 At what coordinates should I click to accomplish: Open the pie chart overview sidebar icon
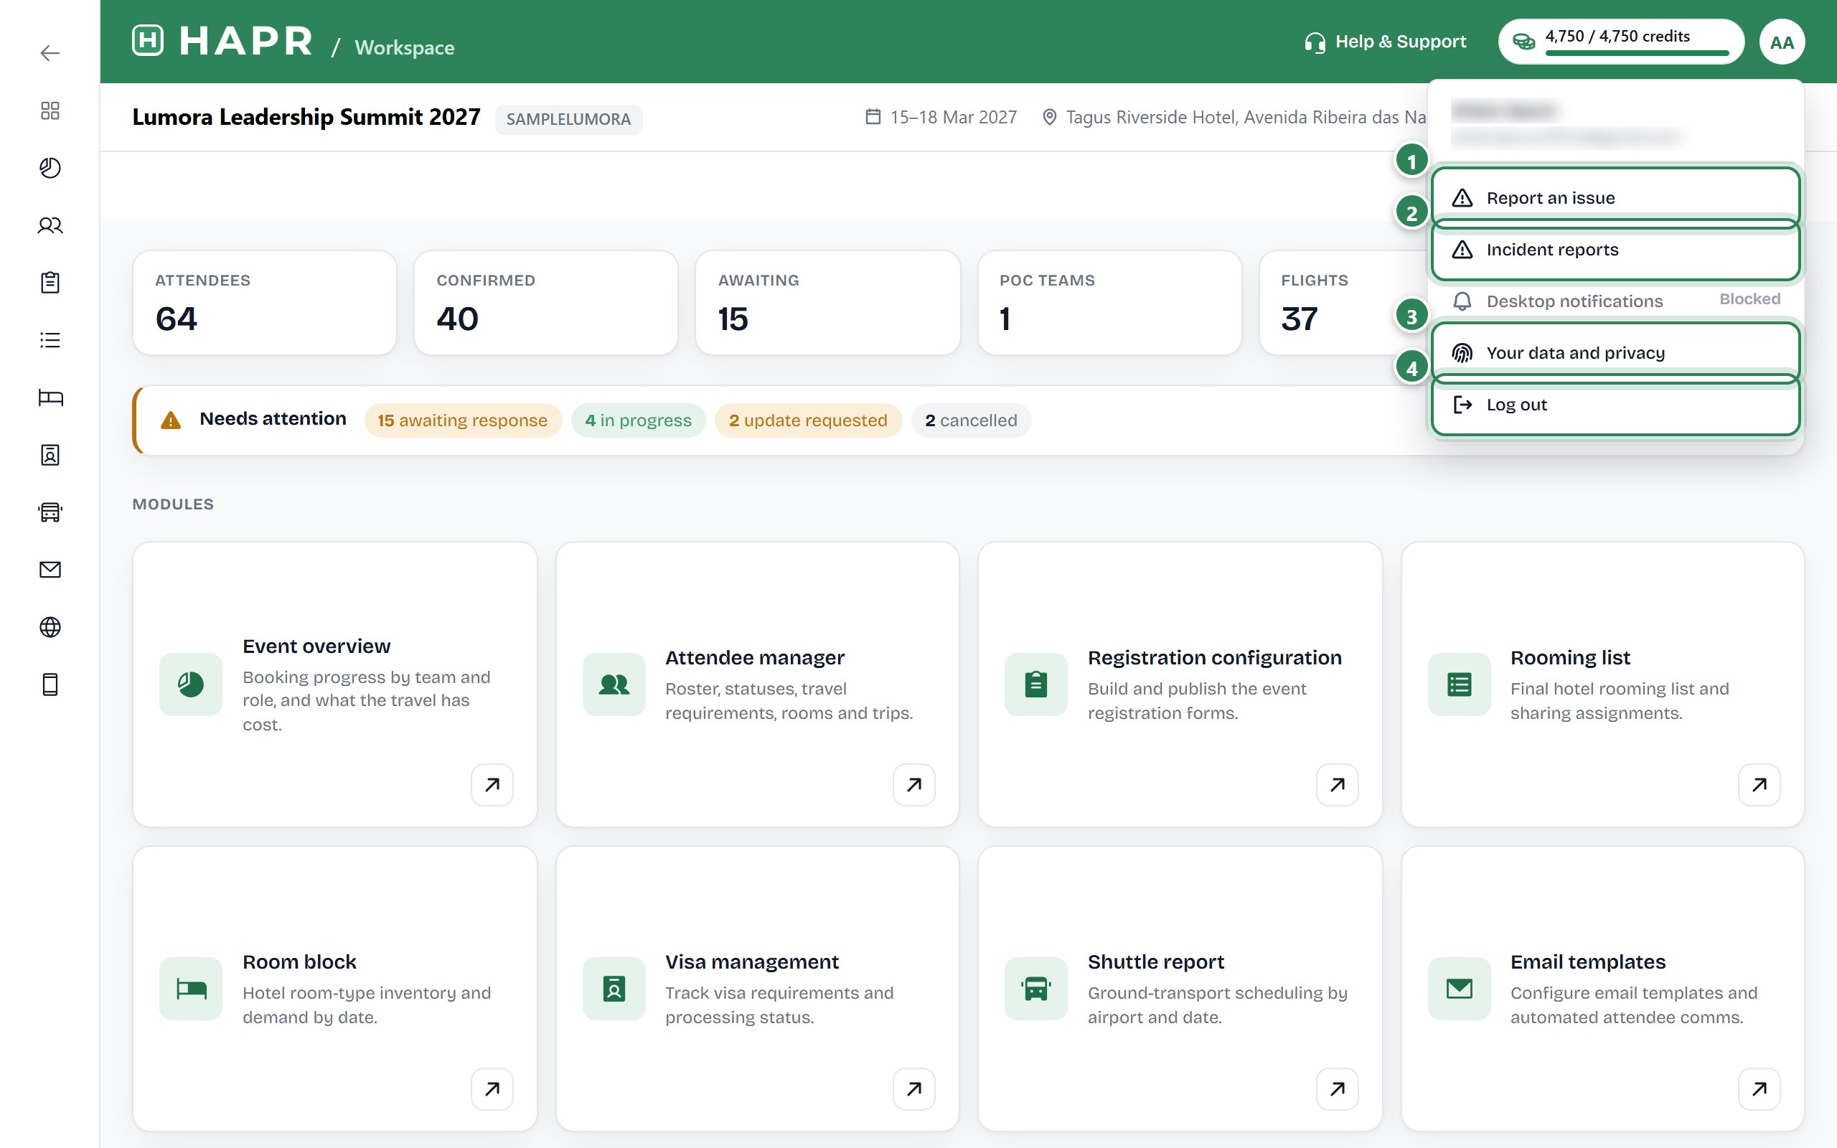(x=50, y=168)
